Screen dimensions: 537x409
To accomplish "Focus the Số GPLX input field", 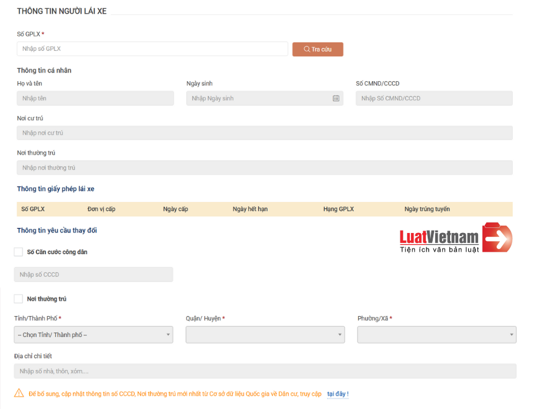I will click(x=152, y=49).
